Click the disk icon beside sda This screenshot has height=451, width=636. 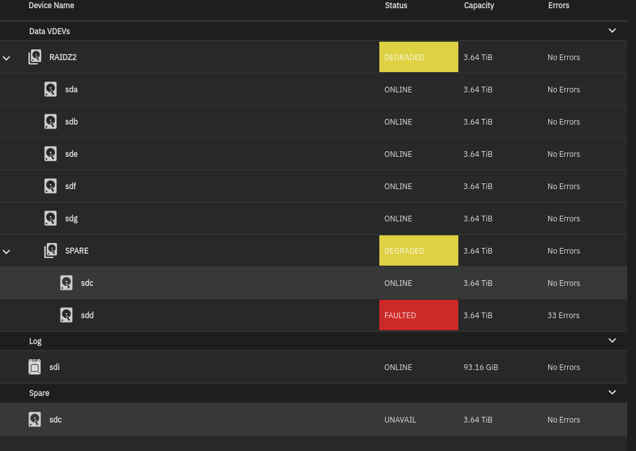pyautogui.click(x=51, y=89)
